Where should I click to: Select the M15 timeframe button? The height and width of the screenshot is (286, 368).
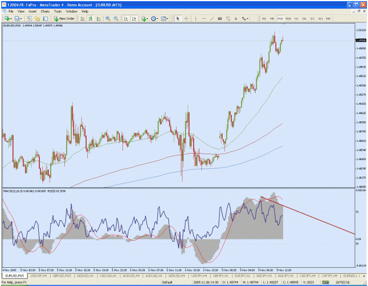pos(280,18)
